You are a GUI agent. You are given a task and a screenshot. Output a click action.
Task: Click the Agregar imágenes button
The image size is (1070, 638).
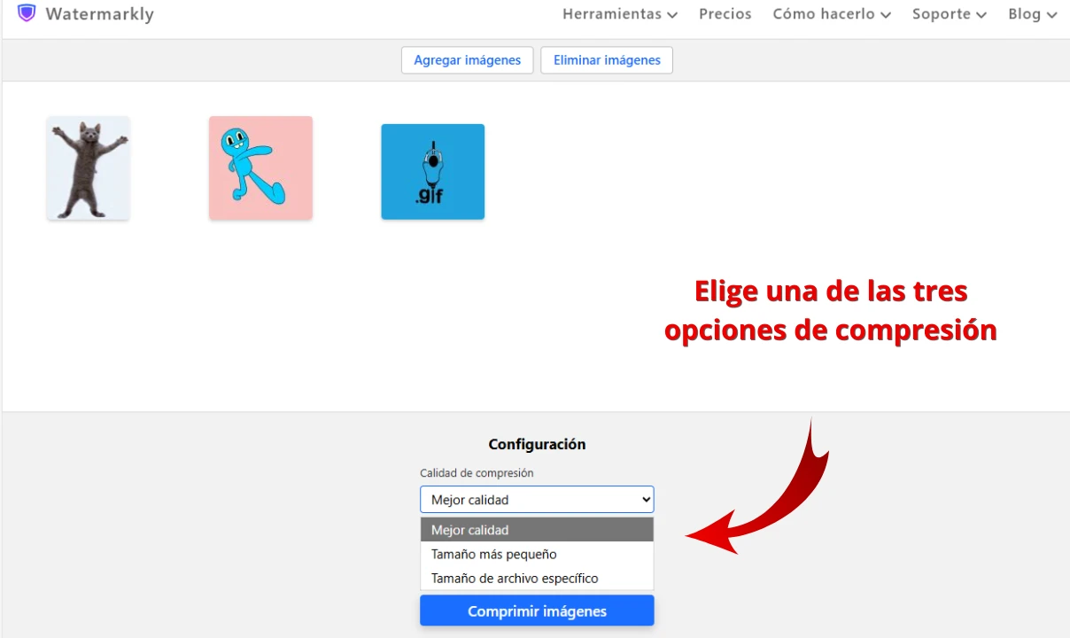[x=467, y=60]
